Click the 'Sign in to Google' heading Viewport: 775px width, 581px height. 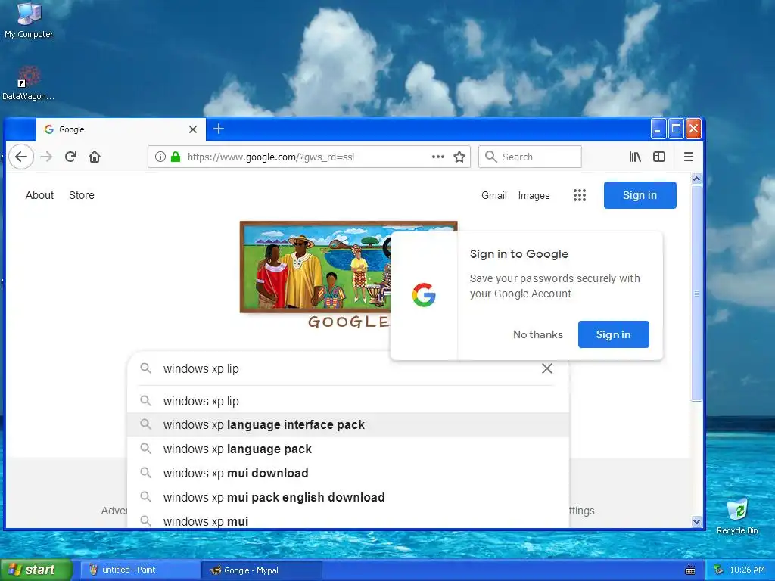[x=519, y=254]
